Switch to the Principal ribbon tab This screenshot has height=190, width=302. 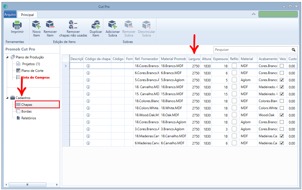click(27, 15)
